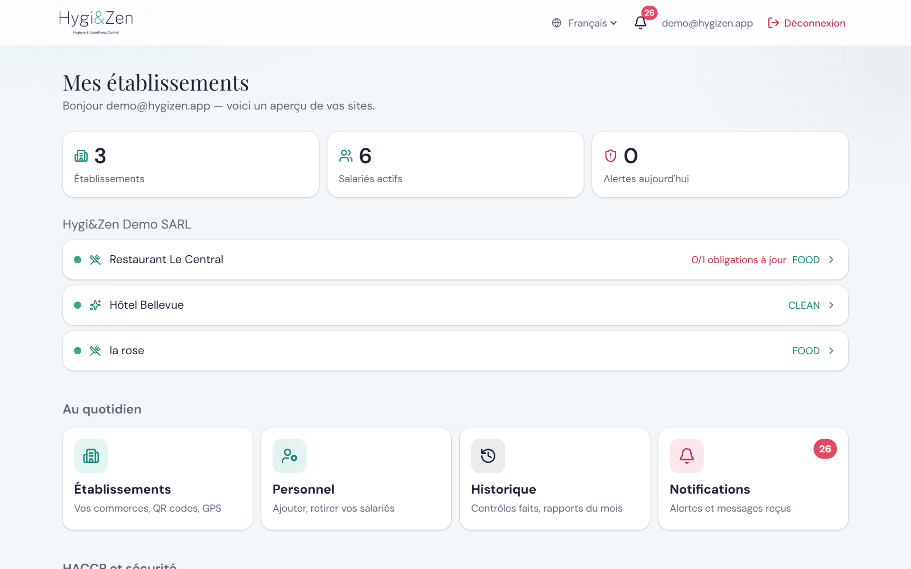
Task: Click the people icon beside 6 Salariés
Action: click(x=346, y=156)
